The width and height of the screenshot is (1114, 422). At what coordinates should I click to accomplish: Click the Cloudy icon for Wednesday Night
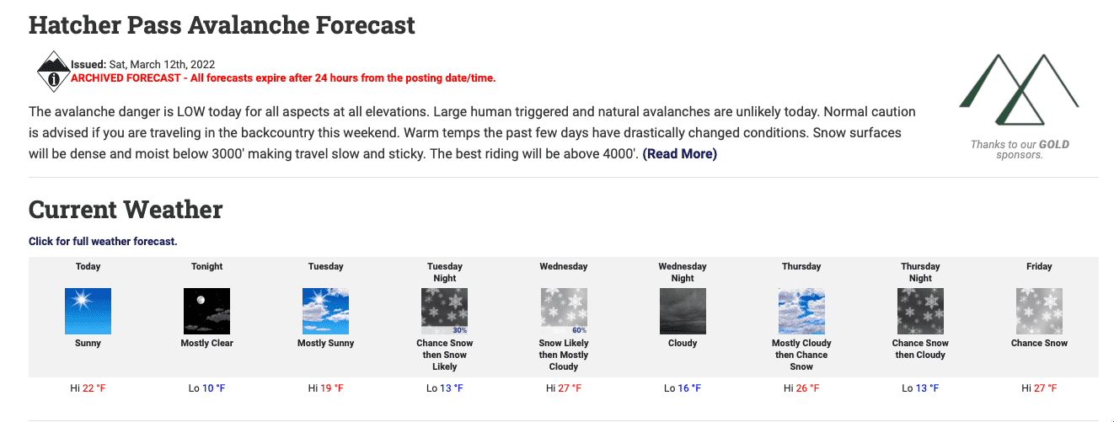[x=683, y=311]
